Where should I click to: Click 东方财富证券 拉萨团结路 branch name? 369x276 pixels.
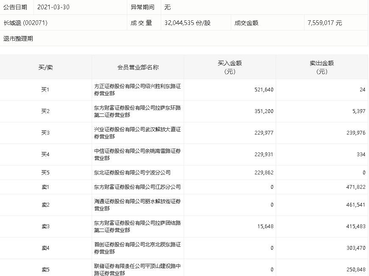click(x=137, y=226)
